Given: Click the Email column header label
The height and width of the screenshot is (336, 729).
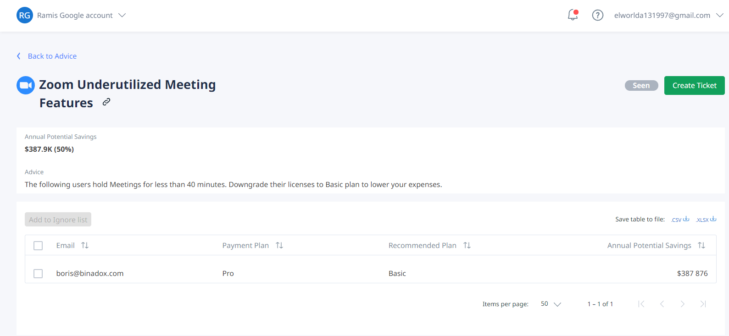Looking at the screenshot, I should pyautogui.click(x=66, y=245).
